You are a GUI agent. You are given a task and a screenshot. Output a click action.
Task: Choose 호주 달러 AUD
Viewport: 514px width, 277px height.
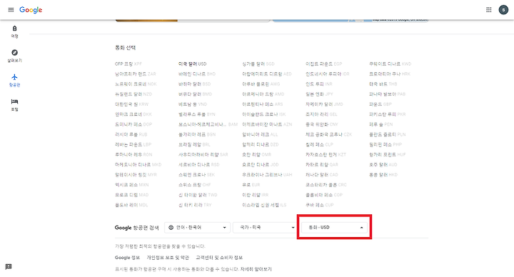click(383, 165)
